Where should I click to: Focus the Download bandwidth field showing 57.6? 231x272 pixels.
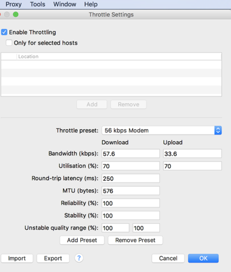(131, 154)
